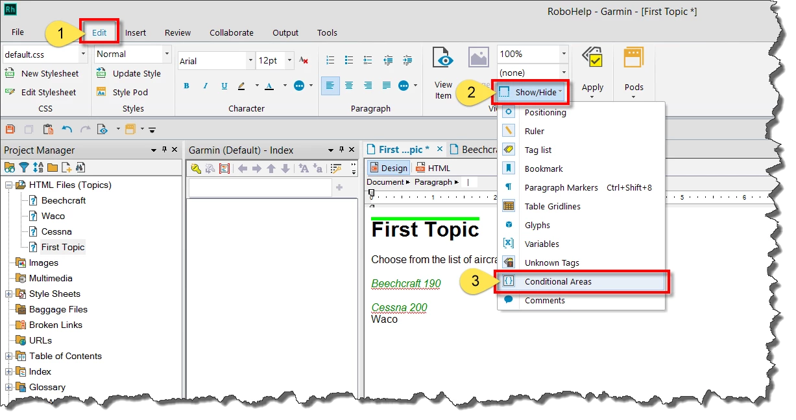Center align the paragraph

pyautogui.click(x=349, y=86)
